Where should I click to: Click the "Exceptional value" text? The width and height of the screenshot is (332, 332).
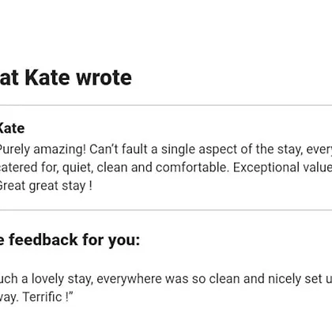coord(282,168)
